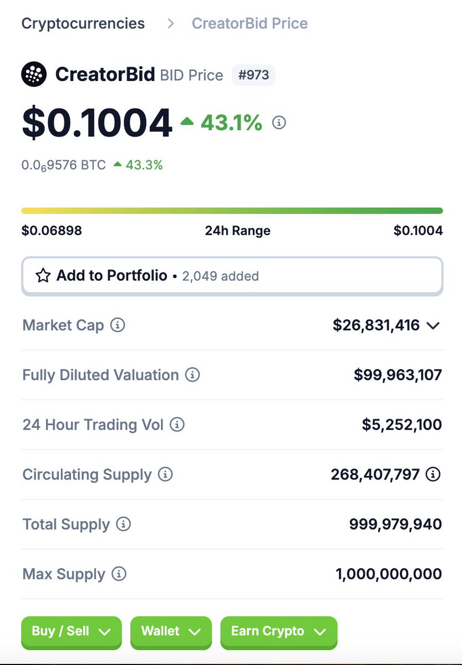Click the Add to Portfolio button
The height and width of the screenshot is (665, 462).
(232, 275)
